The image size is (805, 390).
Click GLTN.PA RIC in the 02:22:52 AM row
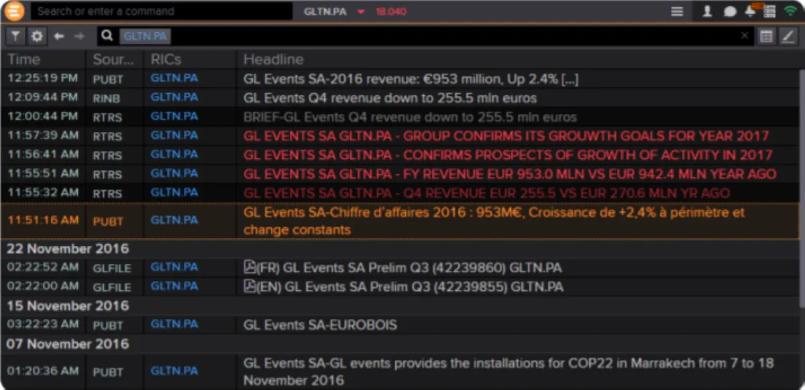174,267
